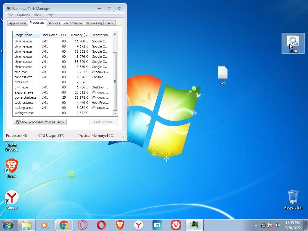Select chrome.exe using 11,700 K memory
This screenshot has height=231, width=308.
[x=63, y=41]
